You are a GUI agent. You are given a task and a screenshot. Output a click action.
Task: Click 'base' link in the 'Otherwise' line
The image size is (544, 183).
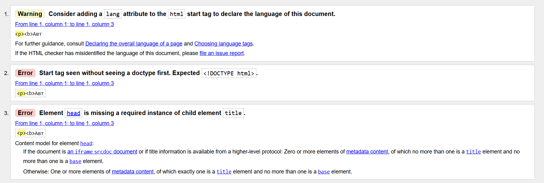tap(324, 172)
